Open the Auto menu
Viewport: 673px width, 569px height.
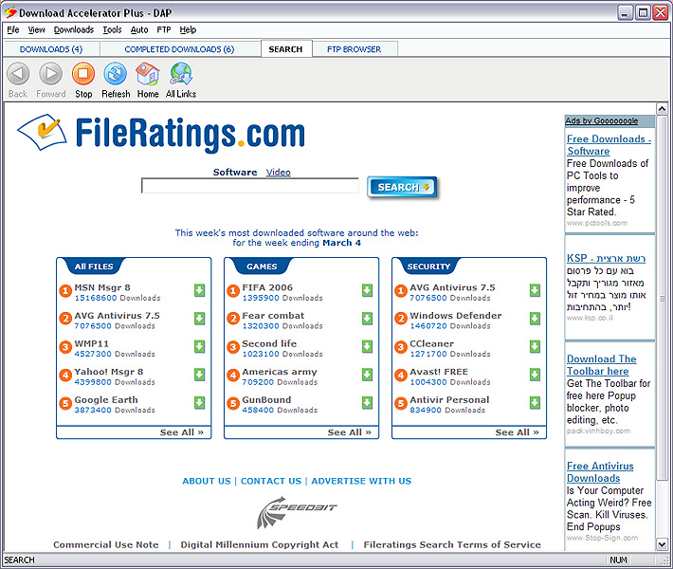(139, 29)
